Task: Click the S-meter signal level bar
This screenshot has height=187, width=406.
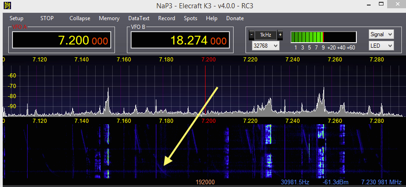Action: tap(324, 37)
